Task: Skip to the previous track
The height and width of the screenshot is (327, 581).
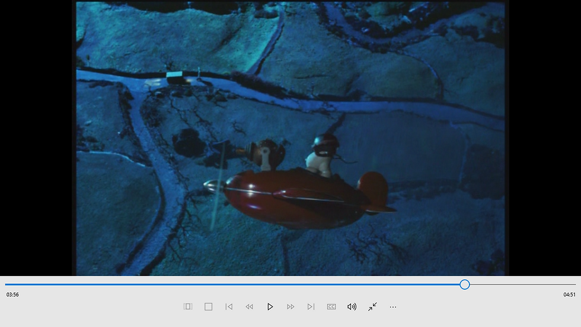Action: (x=229, y=307)
